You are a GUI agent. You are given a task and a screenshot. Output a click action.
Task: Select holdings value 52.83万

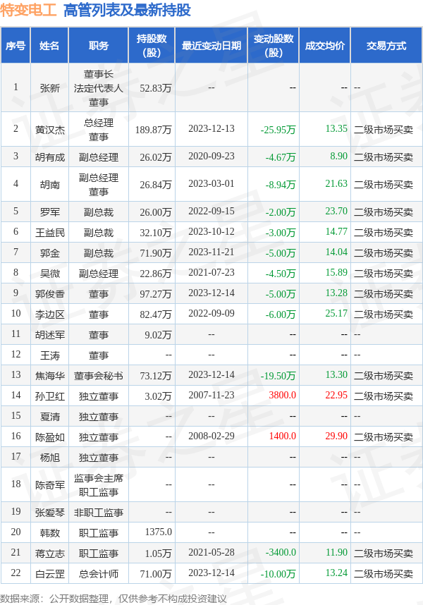click(155, 88)
